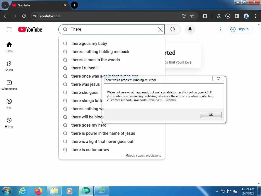Choose 'there is power in the name of jesus'
The image size is (261, 196).
[x=112, y=133]
